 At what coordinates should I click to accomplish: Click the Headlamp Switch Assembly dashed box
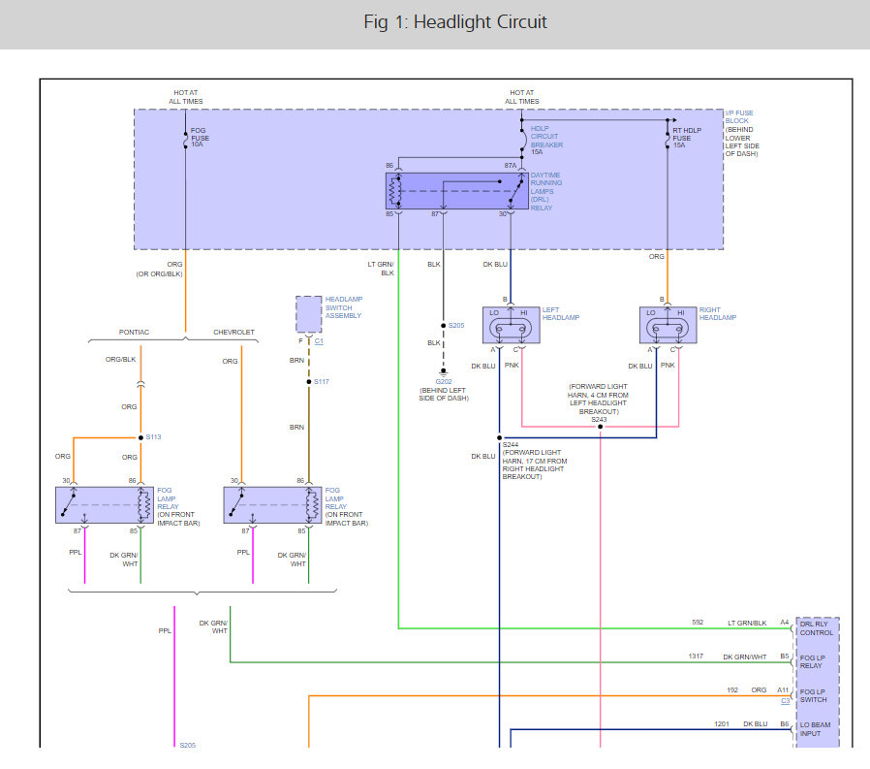pyautogui.click(x=308, y=314)
